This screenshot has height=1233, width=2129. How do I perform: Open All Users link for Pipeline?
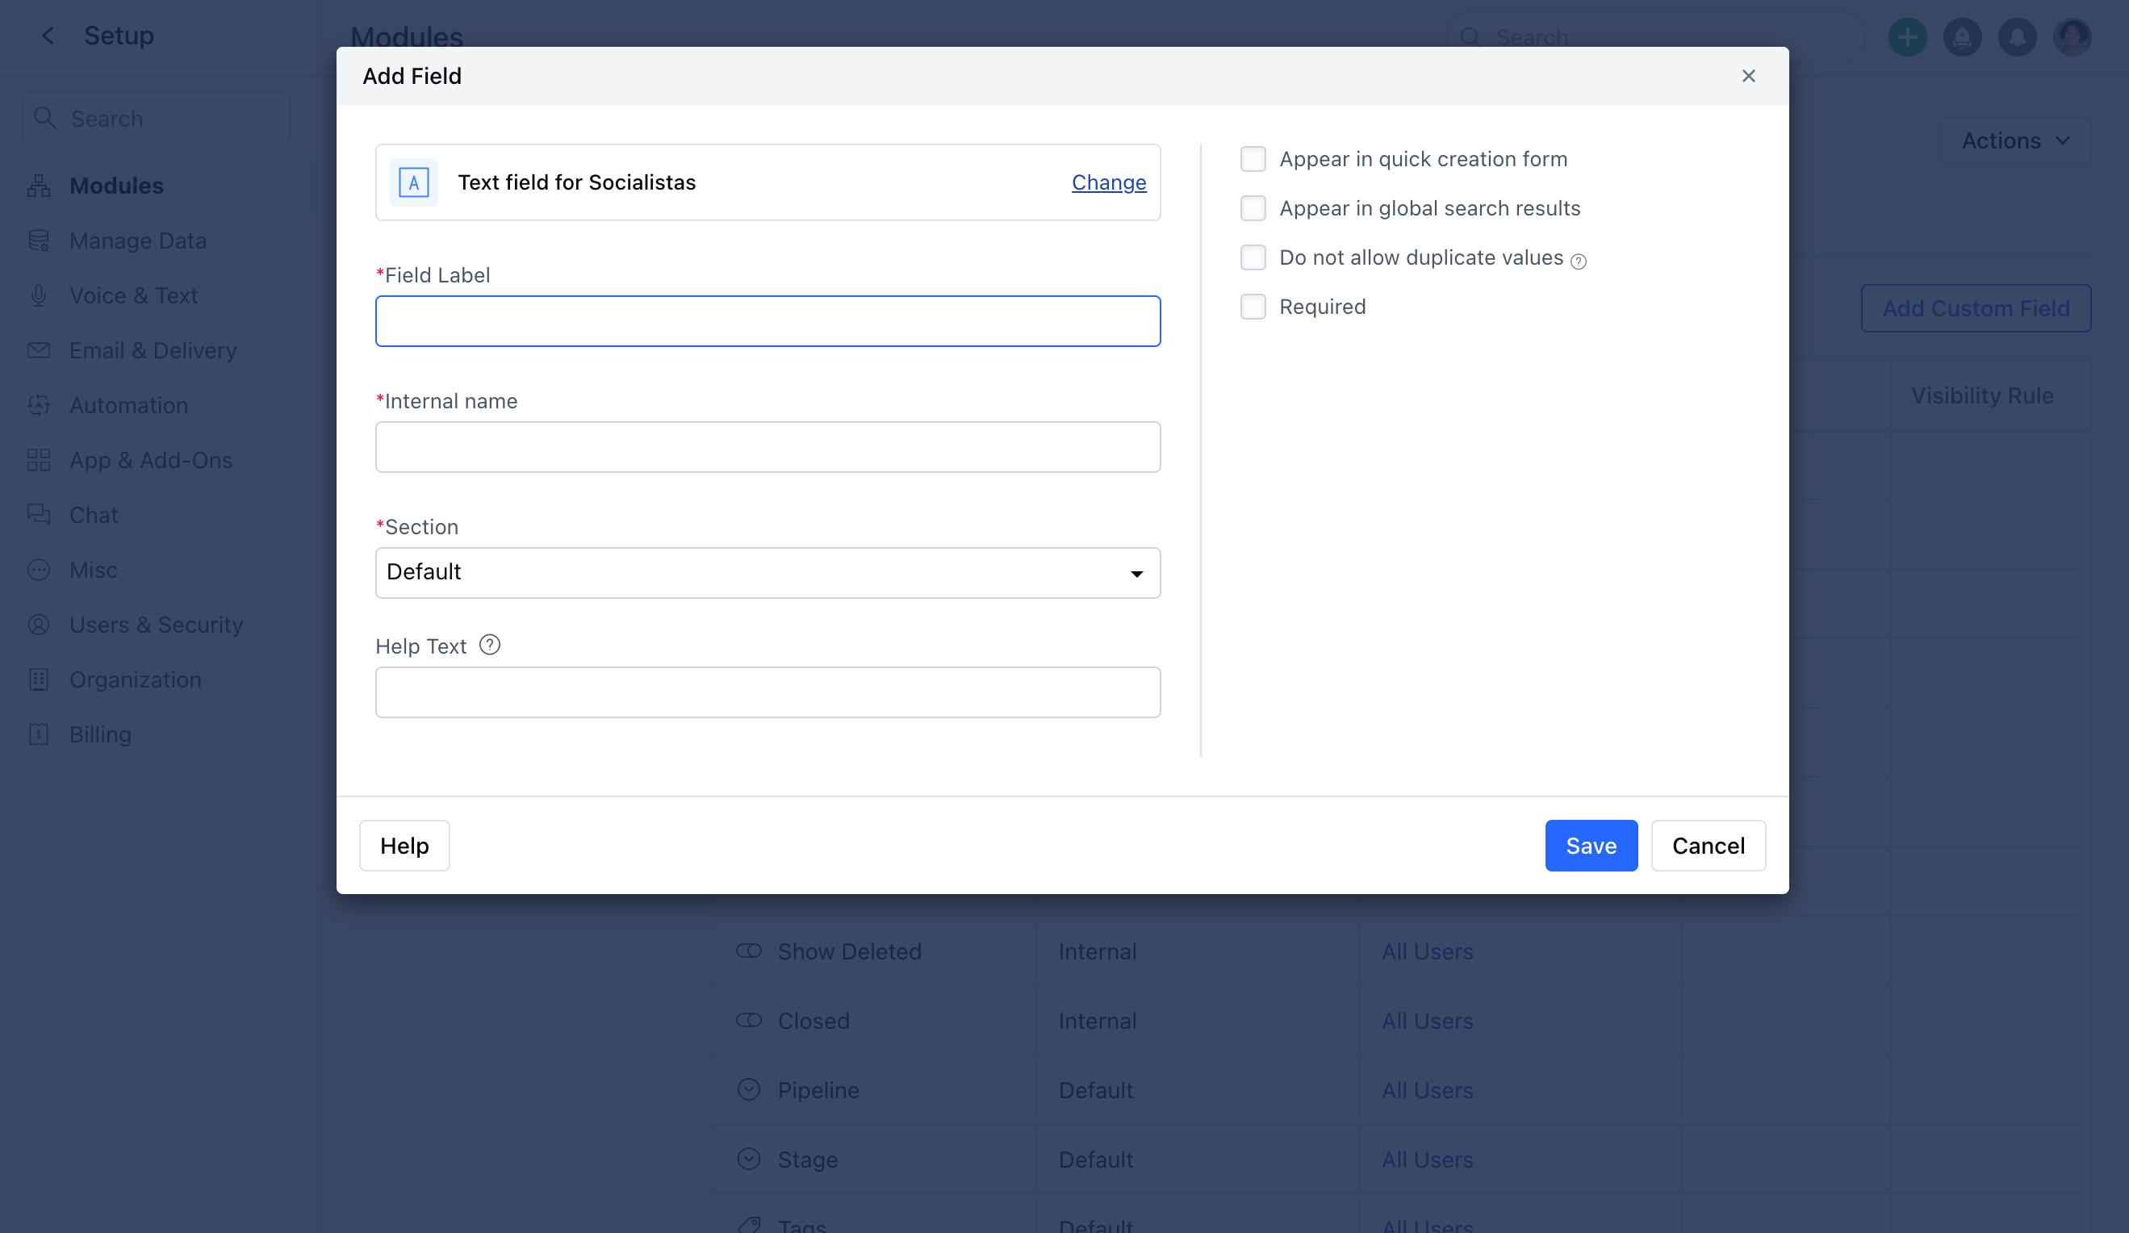1427,1089
